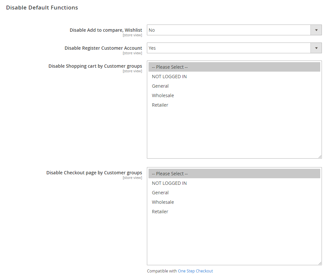Click the Disable Register Customer Account label
334x278 pixels.
(103, 48)
